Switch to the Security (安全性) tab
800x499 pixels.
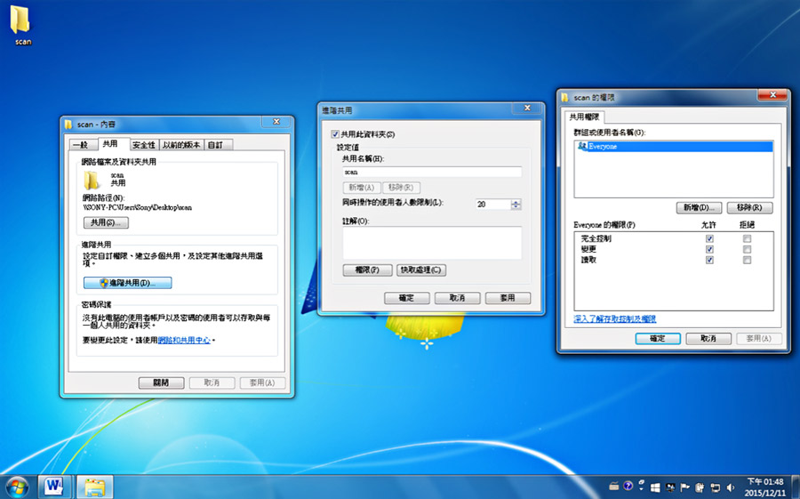coord(144,145)
